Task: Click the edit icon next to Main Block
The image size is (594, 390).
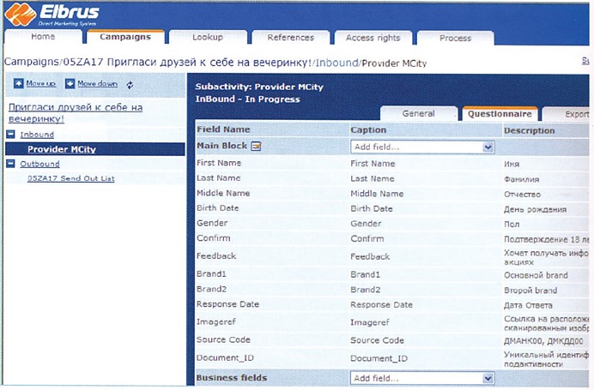Action: 256,147
